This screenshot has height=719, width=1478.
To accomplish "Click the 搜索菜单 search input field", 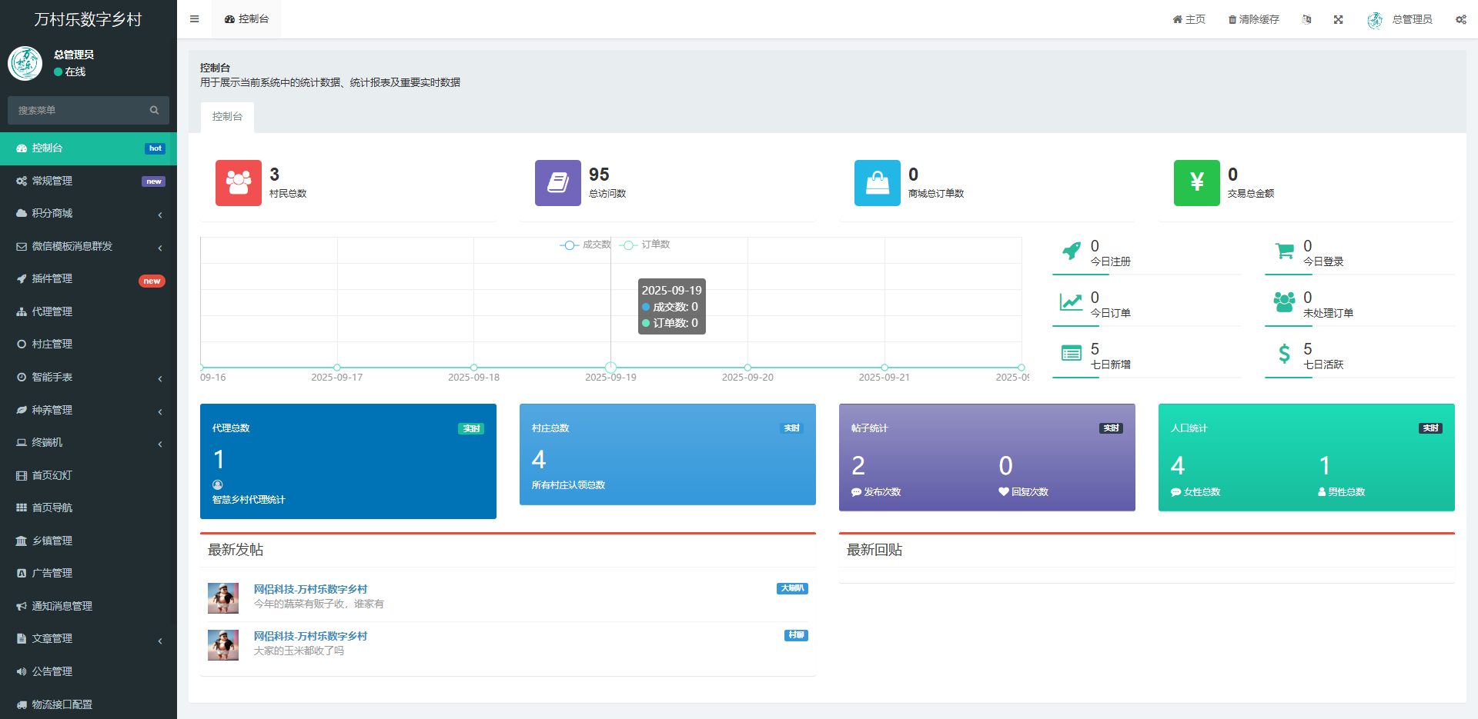I will pyautogui.click(x=77, y=111).
